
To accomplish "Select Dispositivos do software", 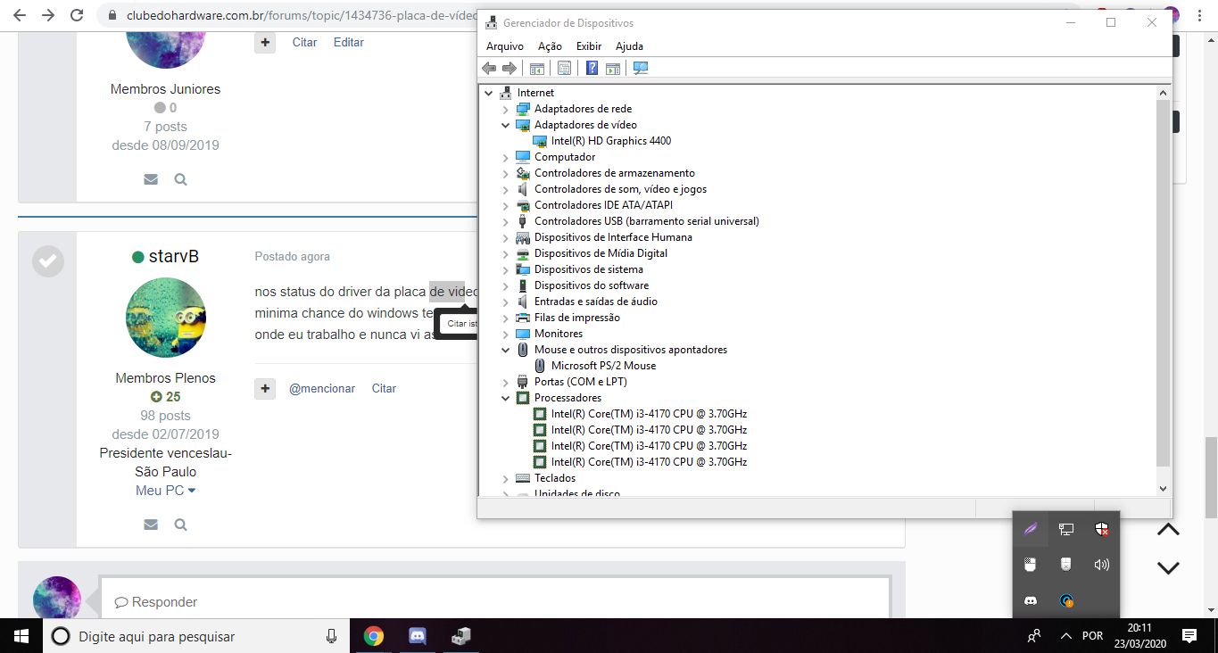I will [592, 285].
